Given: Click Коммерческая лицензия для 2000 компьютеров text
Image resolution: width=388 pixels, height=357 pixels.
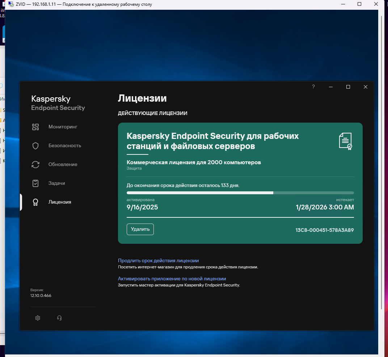Looking at the screenshot, I should click(x=194, y=162).
